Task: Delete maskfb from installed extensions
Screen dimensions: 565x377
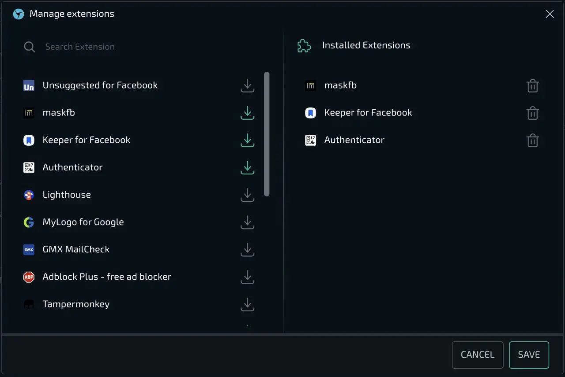Action: [x=532, y=85]
